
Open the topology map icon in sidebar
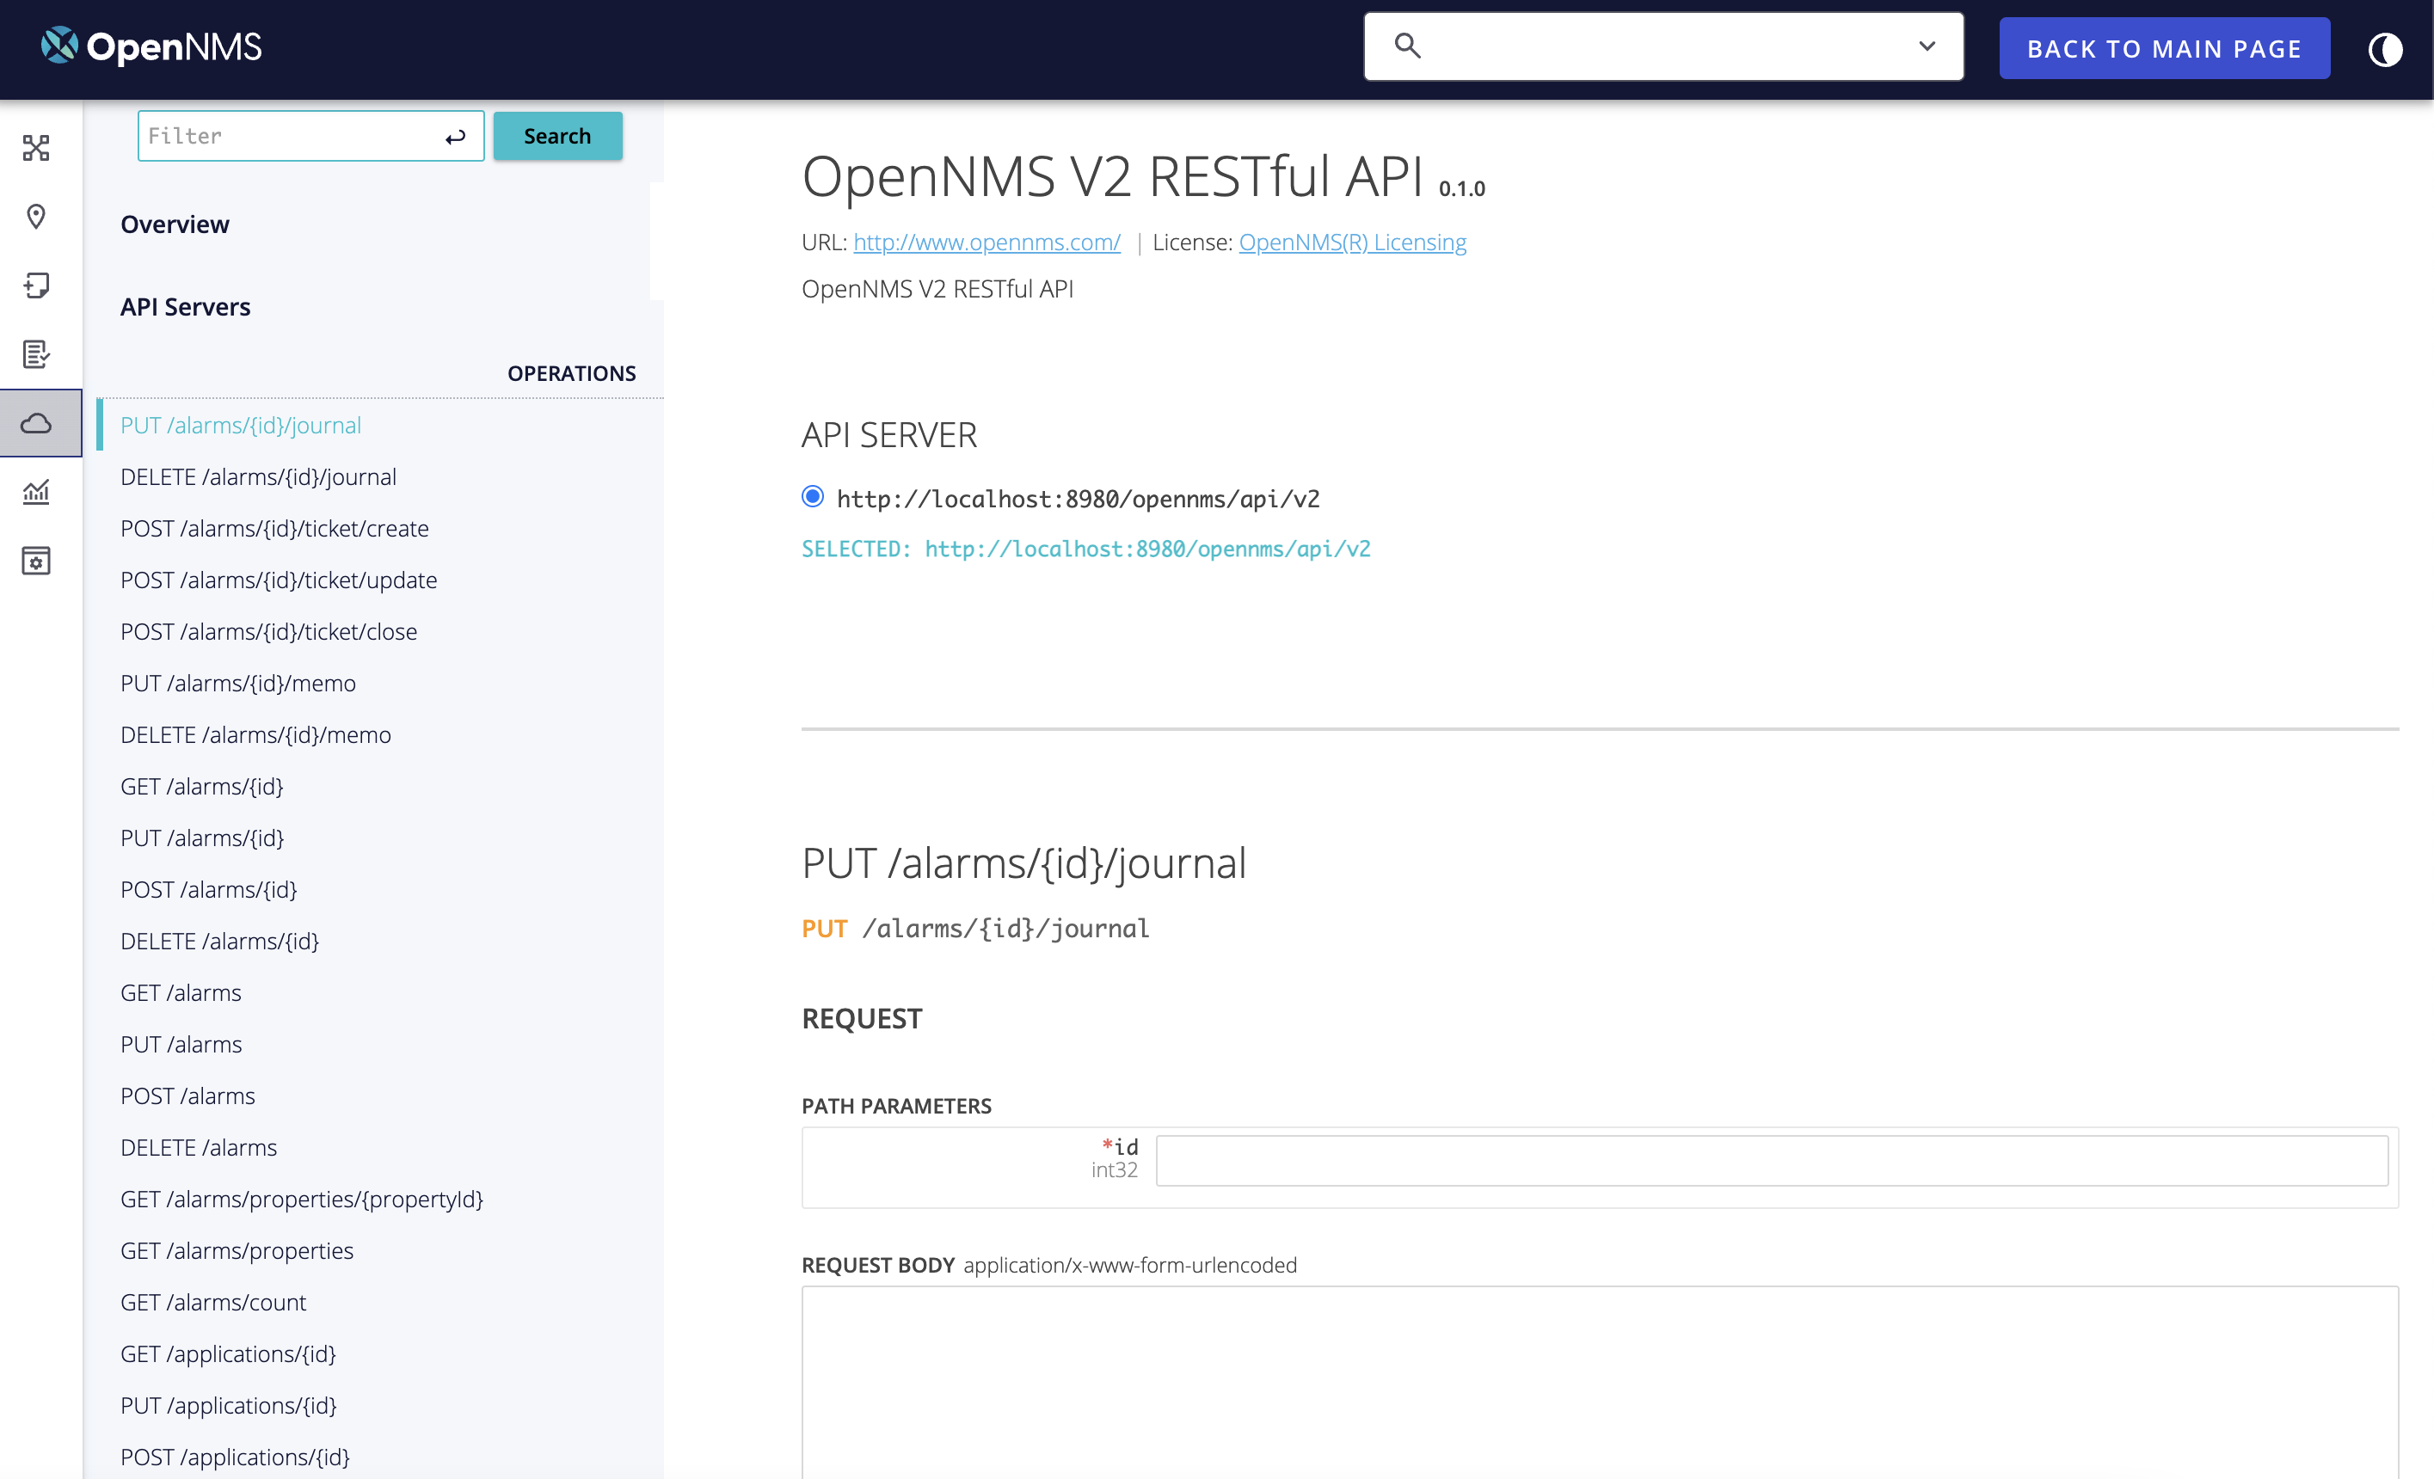(x=38, y=148)
